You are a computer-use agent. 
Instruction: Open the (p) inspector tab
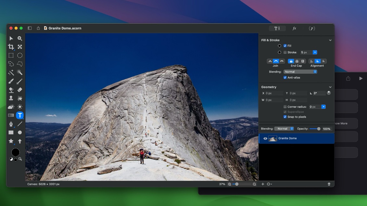click(x=311, y=29)
